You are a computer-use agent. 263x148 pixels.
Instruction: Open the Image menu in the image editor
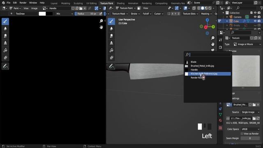[x=35, y=8]
